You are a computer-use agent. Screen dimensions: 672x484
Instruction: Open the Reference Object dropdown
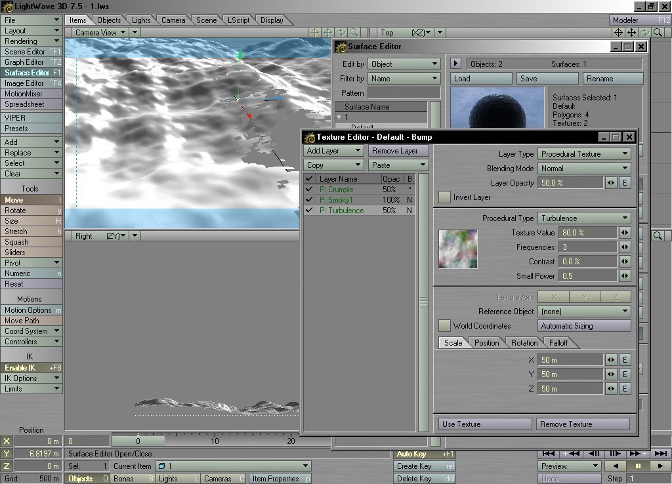pyautogui.click(x=584, y=312)
